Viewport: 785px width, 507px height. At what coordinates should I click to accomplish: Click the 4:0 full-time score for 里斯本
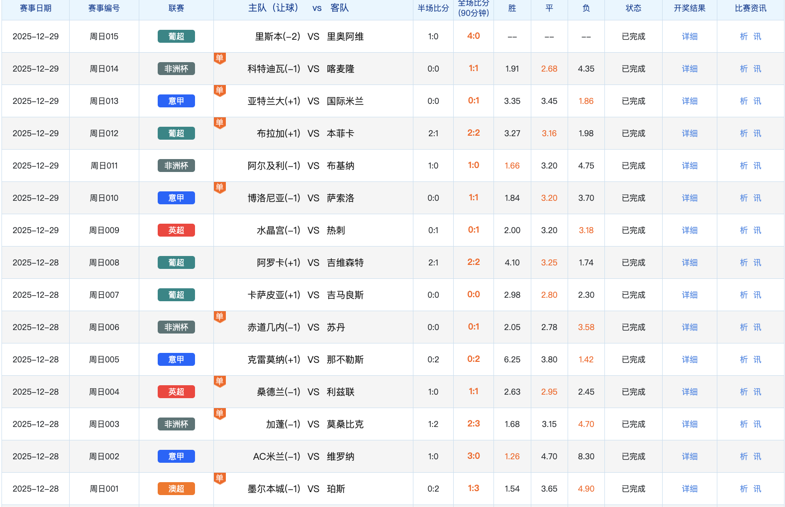click(x=473, y=36)
